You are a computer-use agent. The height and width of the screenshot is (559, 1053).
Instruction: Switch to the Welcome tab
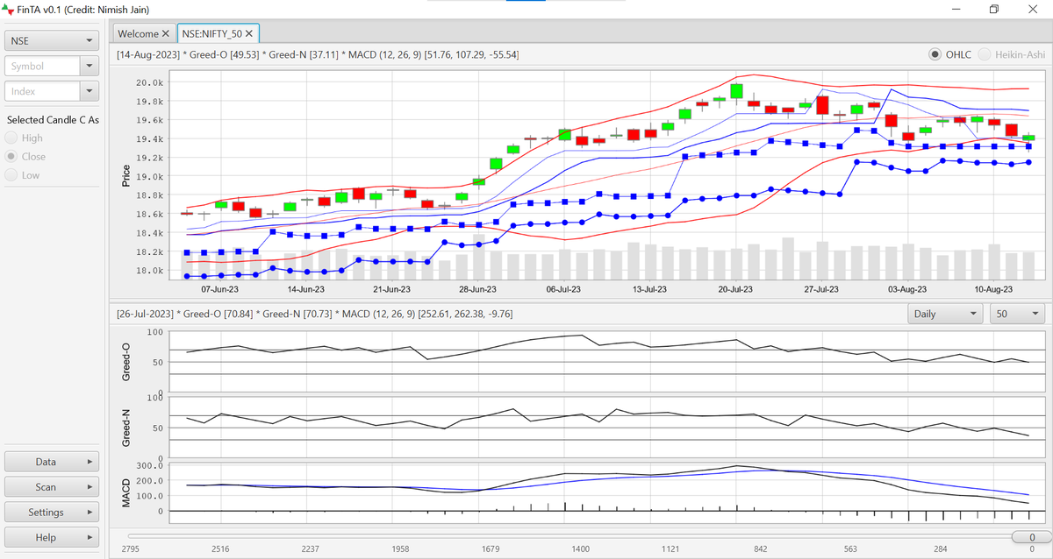[x=138, y=33]
